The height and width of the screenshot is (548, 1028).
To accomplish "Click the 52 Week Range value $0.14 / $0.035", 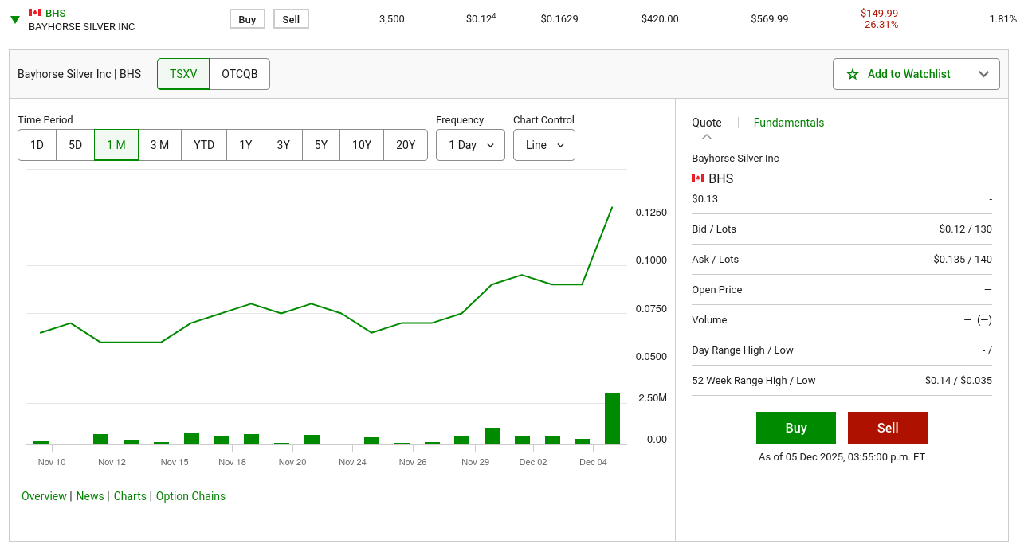I will click(x=959, y=381).
